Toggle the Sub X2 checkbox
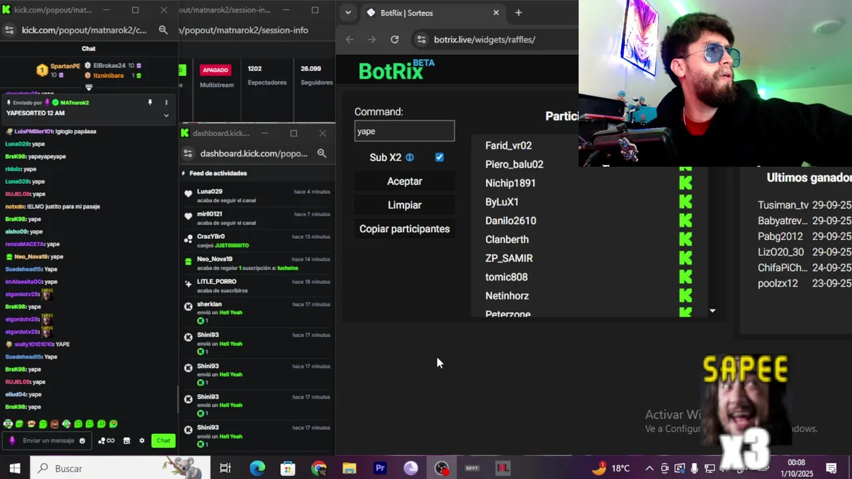The image size is (852, 479). tap(439, 157)
